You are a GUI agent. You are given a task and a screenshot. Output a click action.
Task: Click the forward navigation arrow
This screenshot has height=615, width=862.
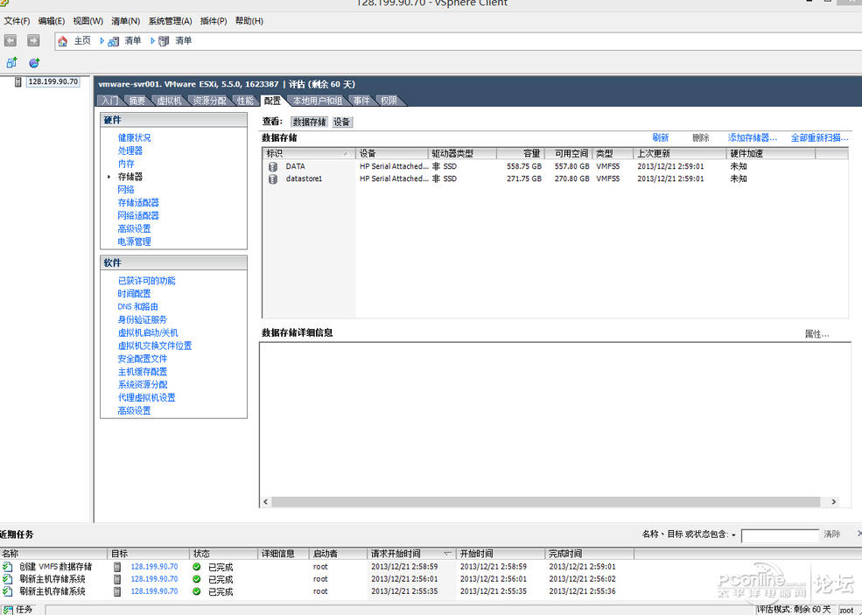(x=33, y=40)
